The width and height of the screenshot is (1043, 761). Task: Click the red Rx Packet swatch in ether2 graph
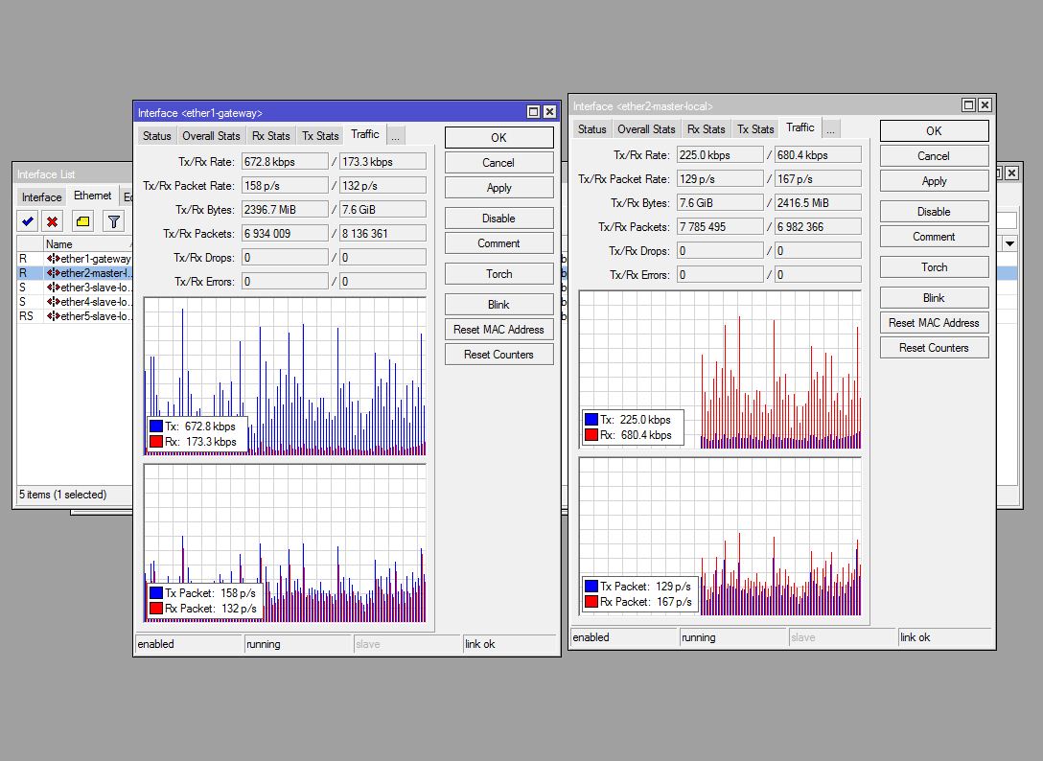[591, 602]
